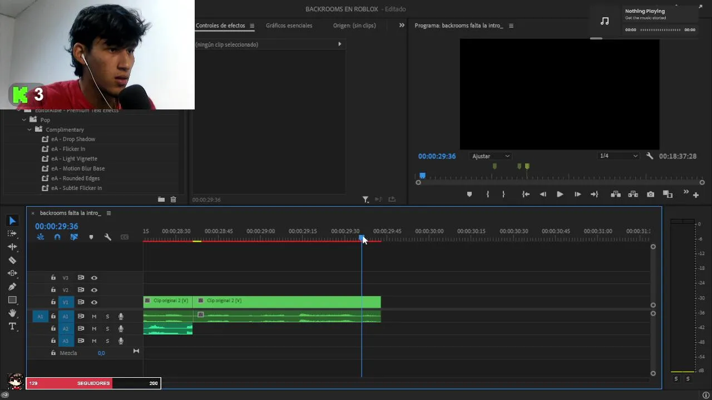Screen dimensions: 712x400
Task: Open the 1/4 playback resolution dropdown
Action: pyautogui.click(x=618, y=156)
